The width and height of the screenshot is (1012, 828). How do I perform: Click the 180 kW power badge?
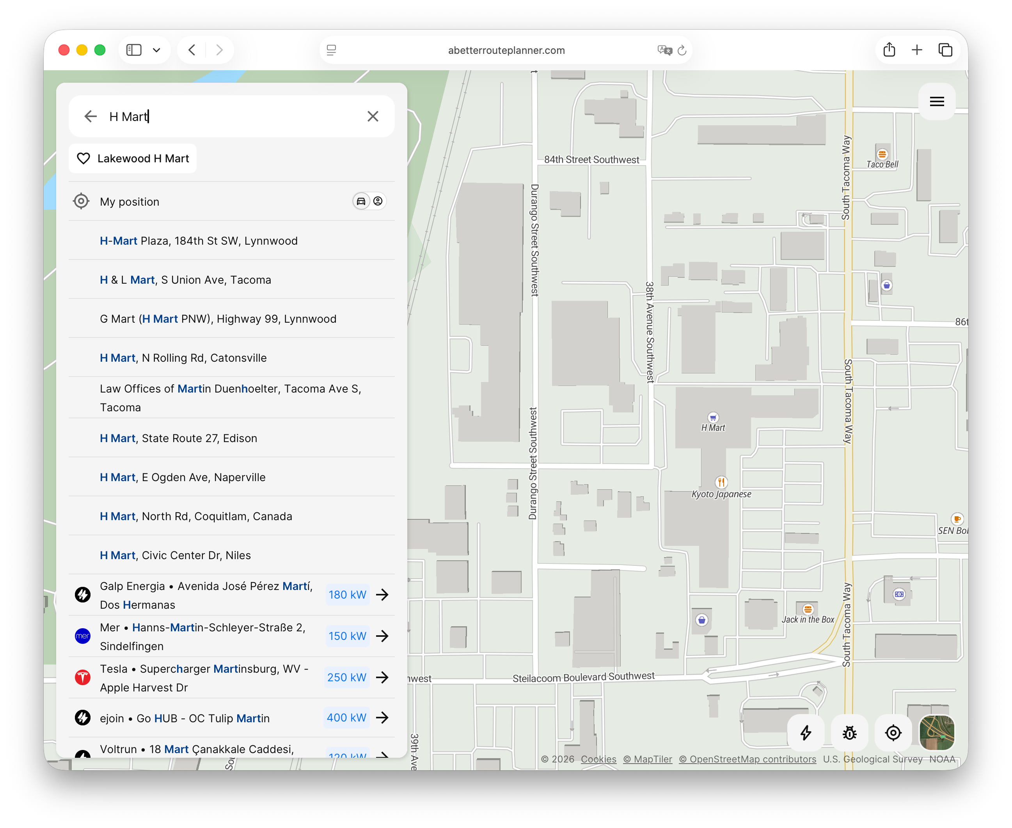[347, 595]
